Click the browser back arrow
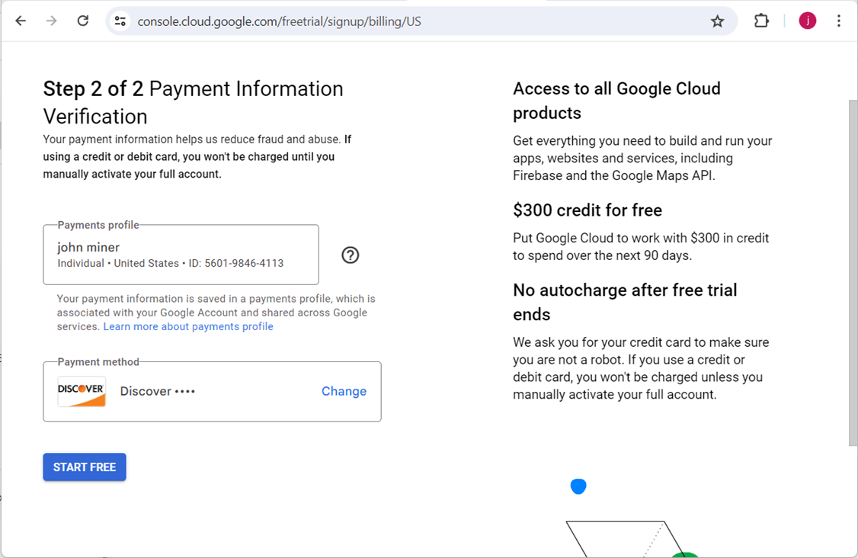 click(x=21, y=21)
